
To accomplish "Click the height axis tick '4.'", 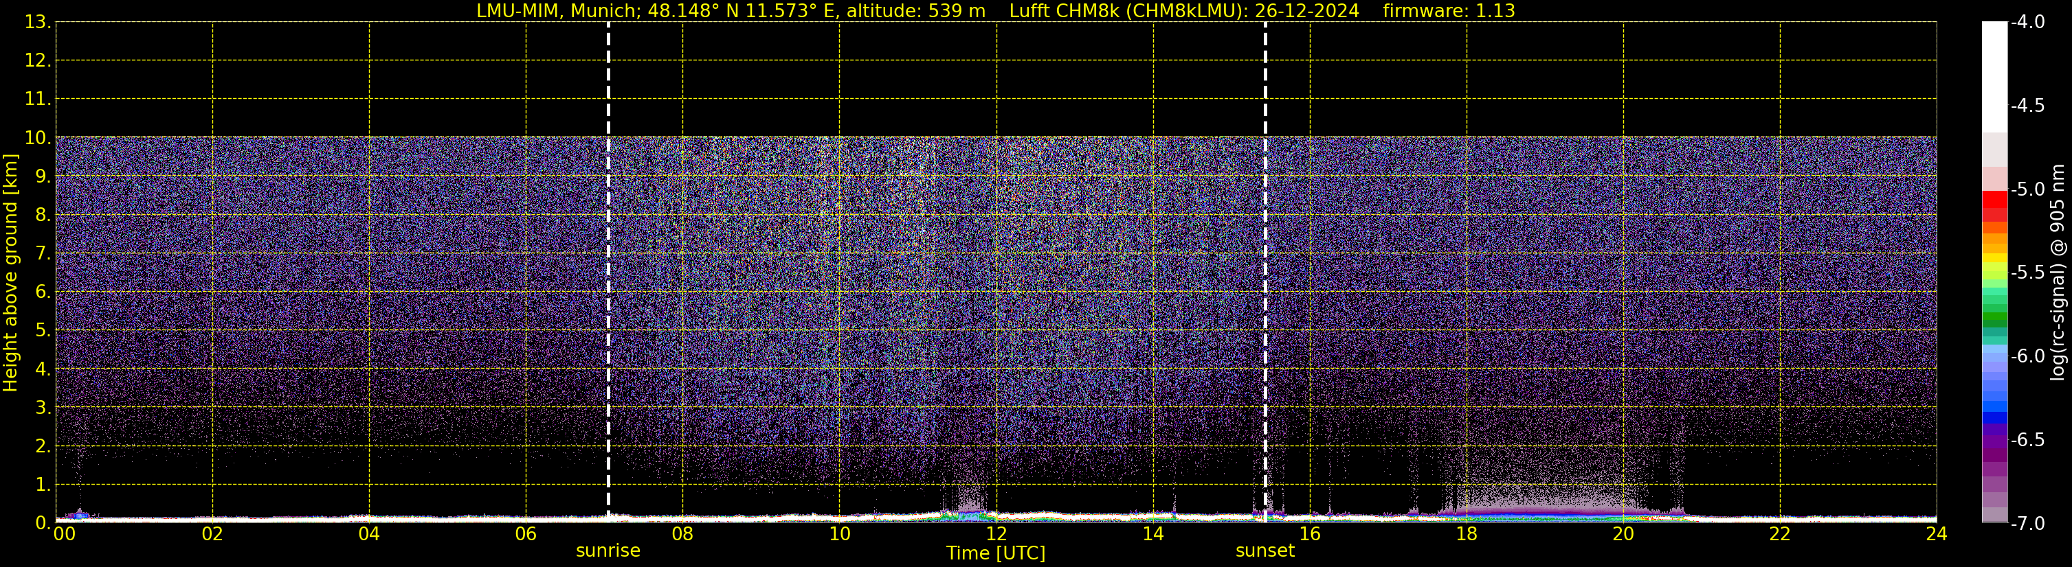I will point(43,369).
